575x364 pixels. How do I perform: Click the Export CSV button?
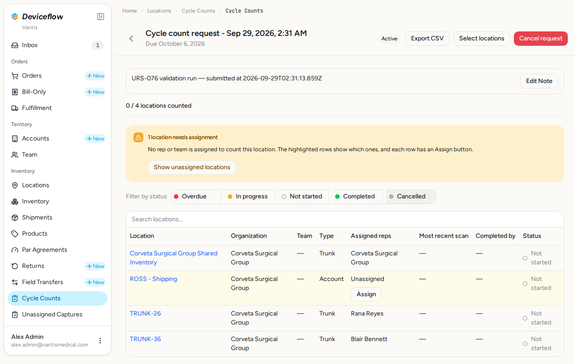[x=427, y=39]
